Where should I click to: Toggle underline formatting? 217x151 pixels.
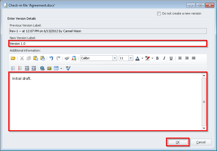[x=171, y=58]
